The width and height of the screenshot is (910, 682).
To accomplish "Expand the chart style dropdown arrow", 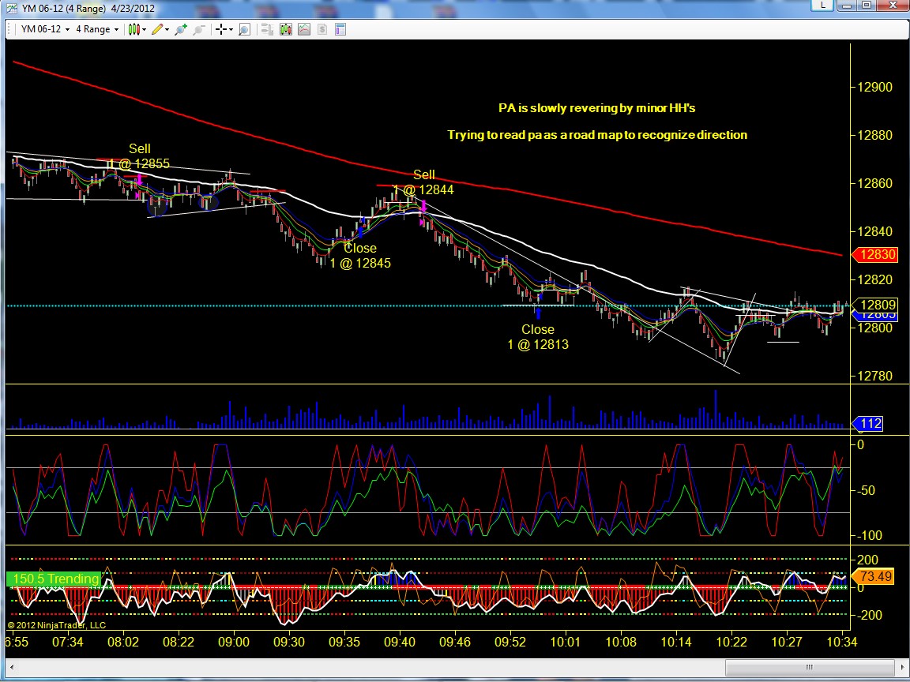I will [x=145, y=29].
